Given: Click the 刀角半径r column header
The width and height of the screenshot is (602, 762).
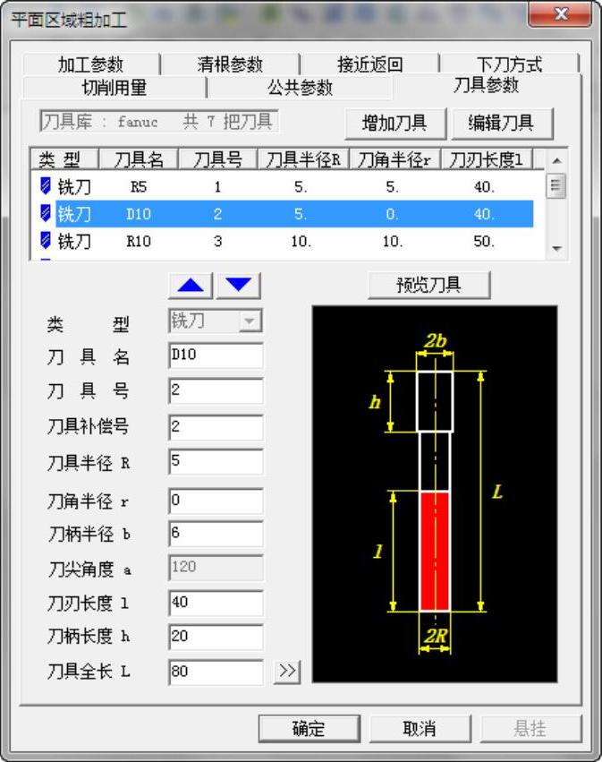Looking at the screenshot, I should coord(394,158).
